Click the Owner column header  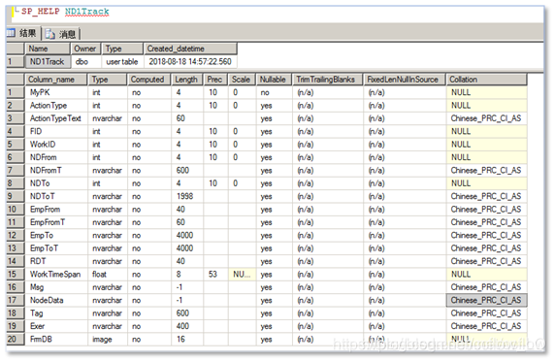click(85, 49)
